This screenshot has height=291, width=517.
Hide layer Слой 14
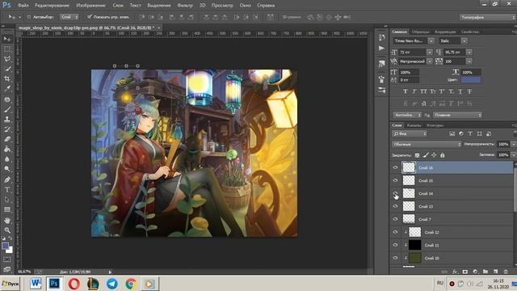point(395,193)
